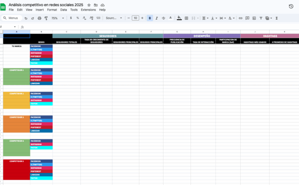Click the font size input field
Screen dimensions: 299x185
tap(136, 18)
